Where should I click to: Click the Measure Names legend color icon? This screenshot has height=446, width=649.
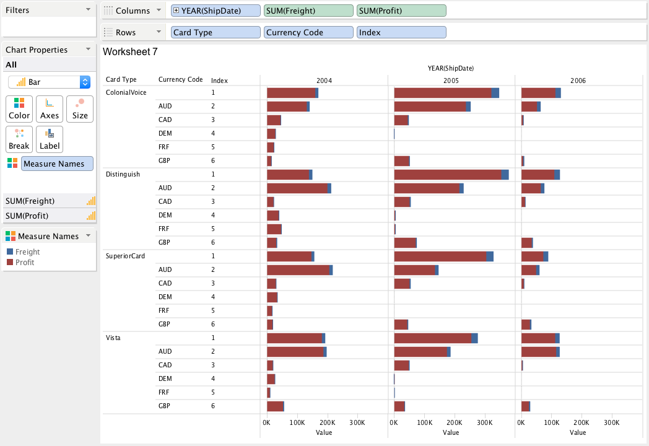click(11, 236)
